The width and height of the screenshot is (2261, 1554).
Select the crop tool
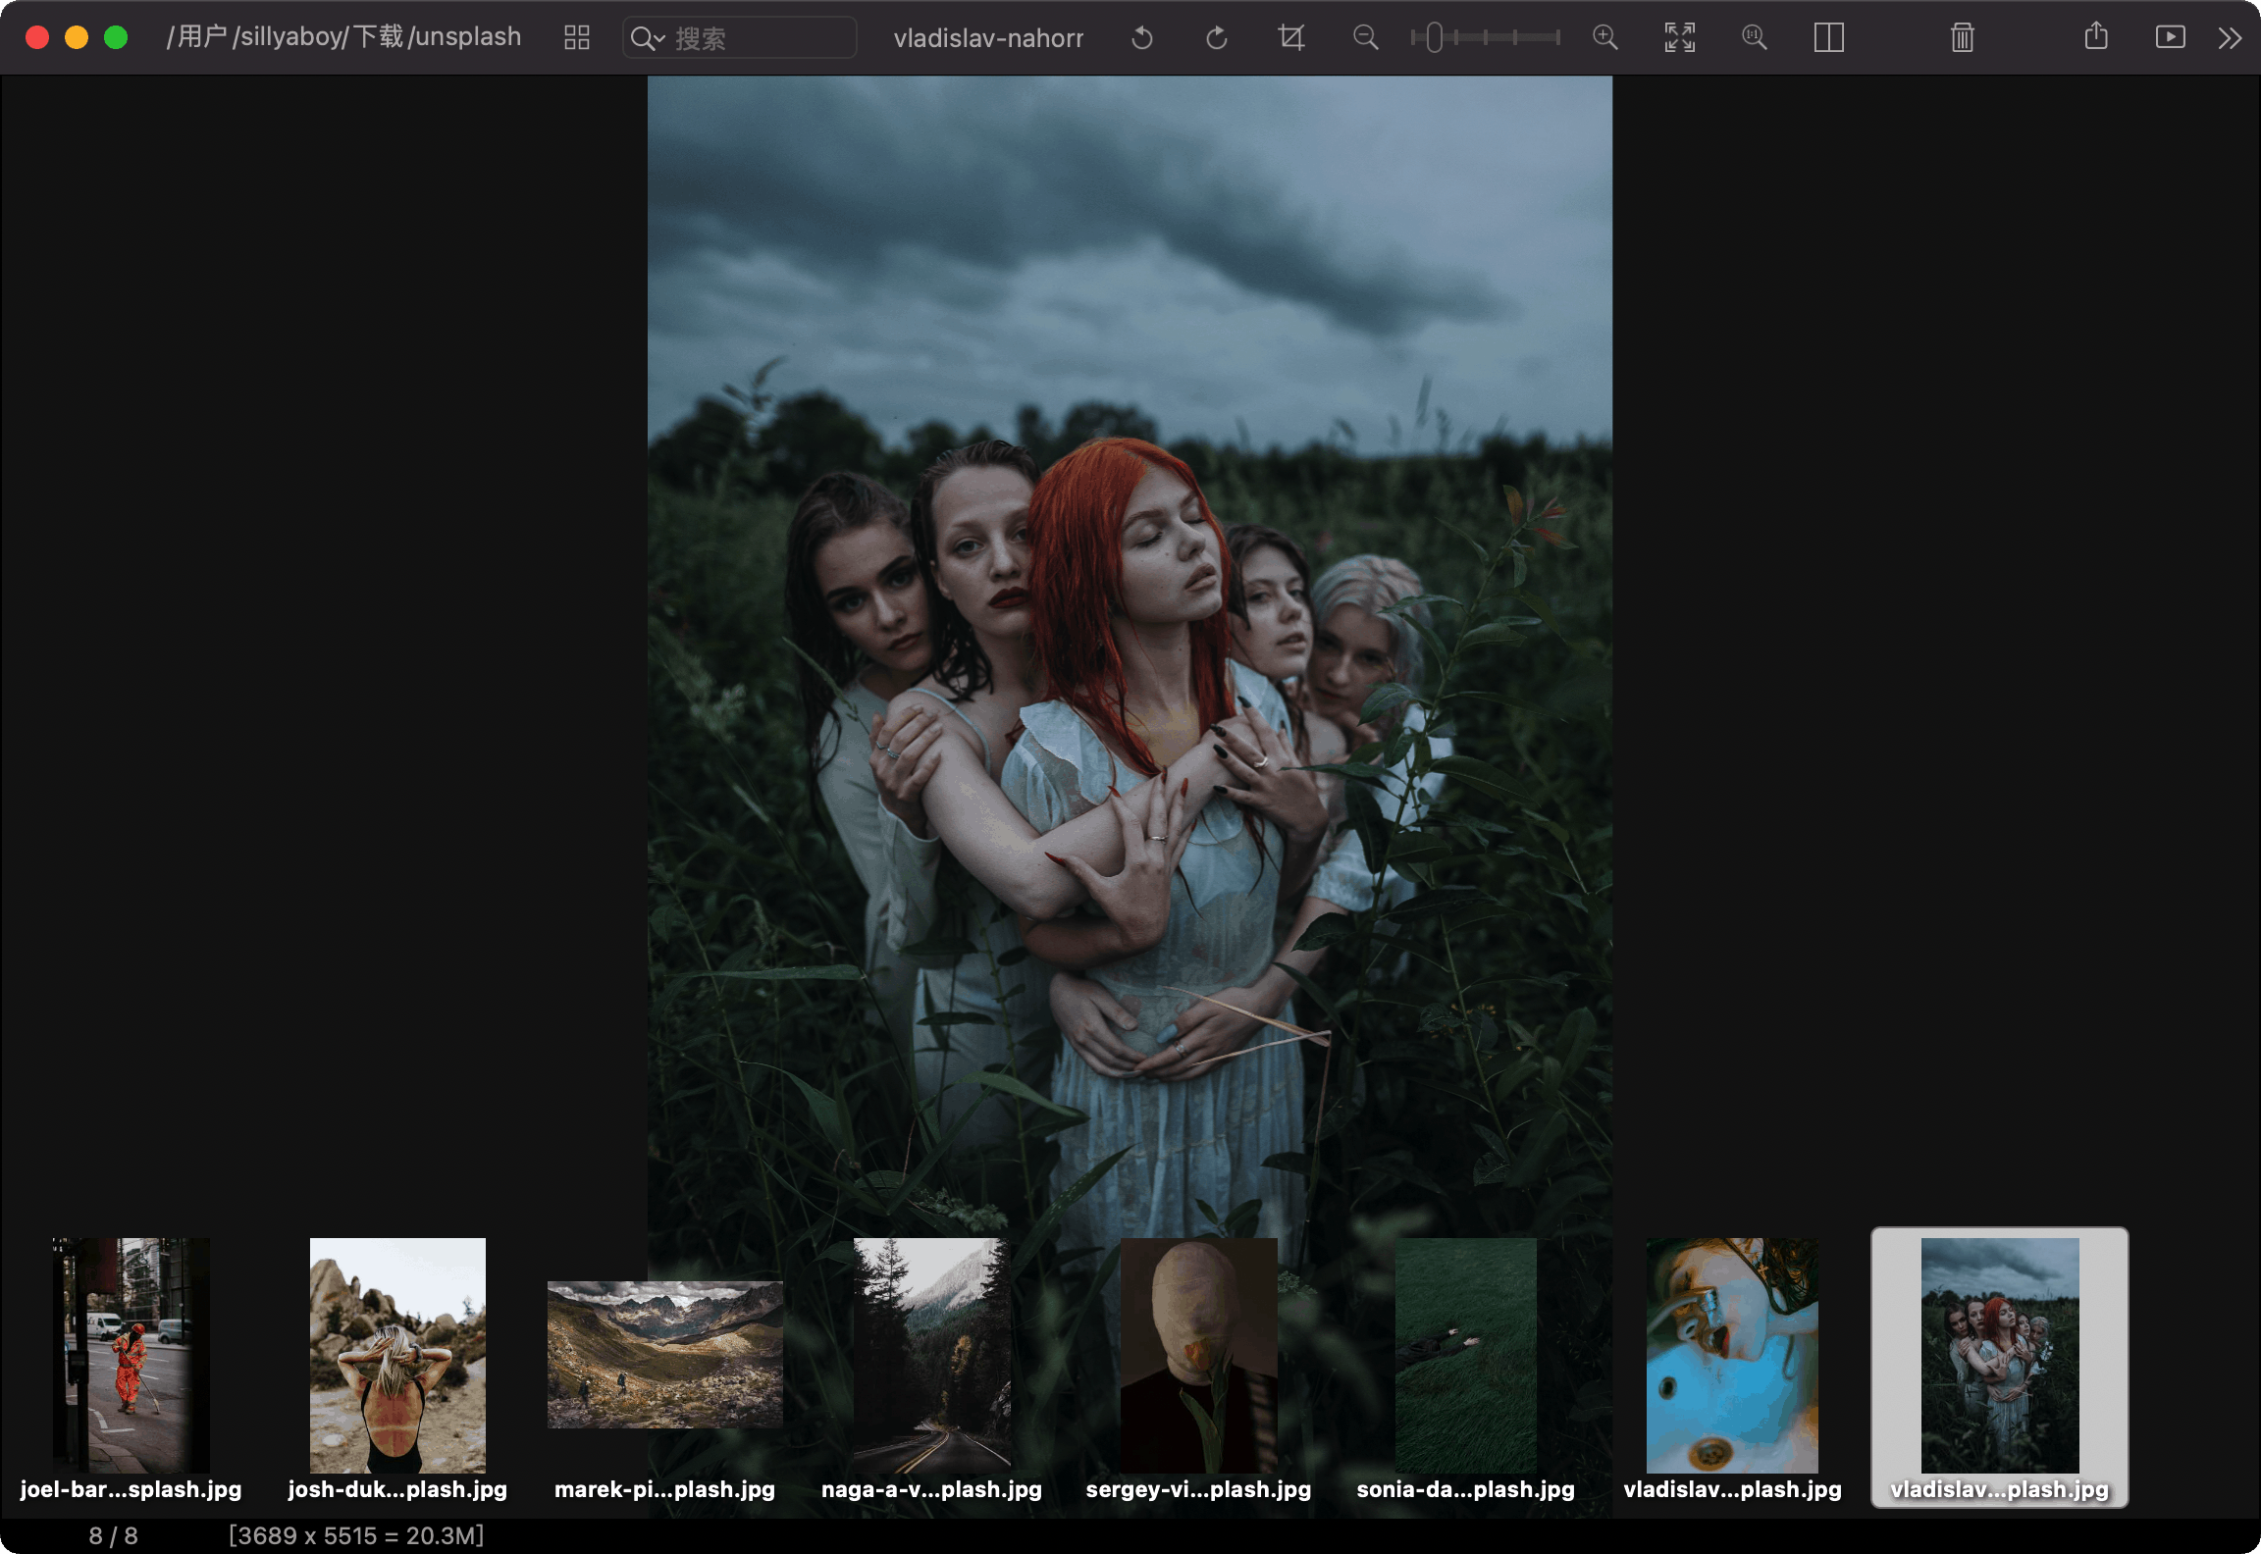pos(1290,38)
